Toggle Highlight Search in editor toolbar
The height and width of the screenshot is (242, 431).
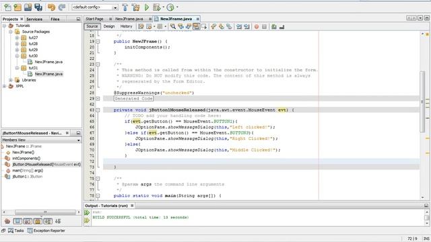coord(196,27)
